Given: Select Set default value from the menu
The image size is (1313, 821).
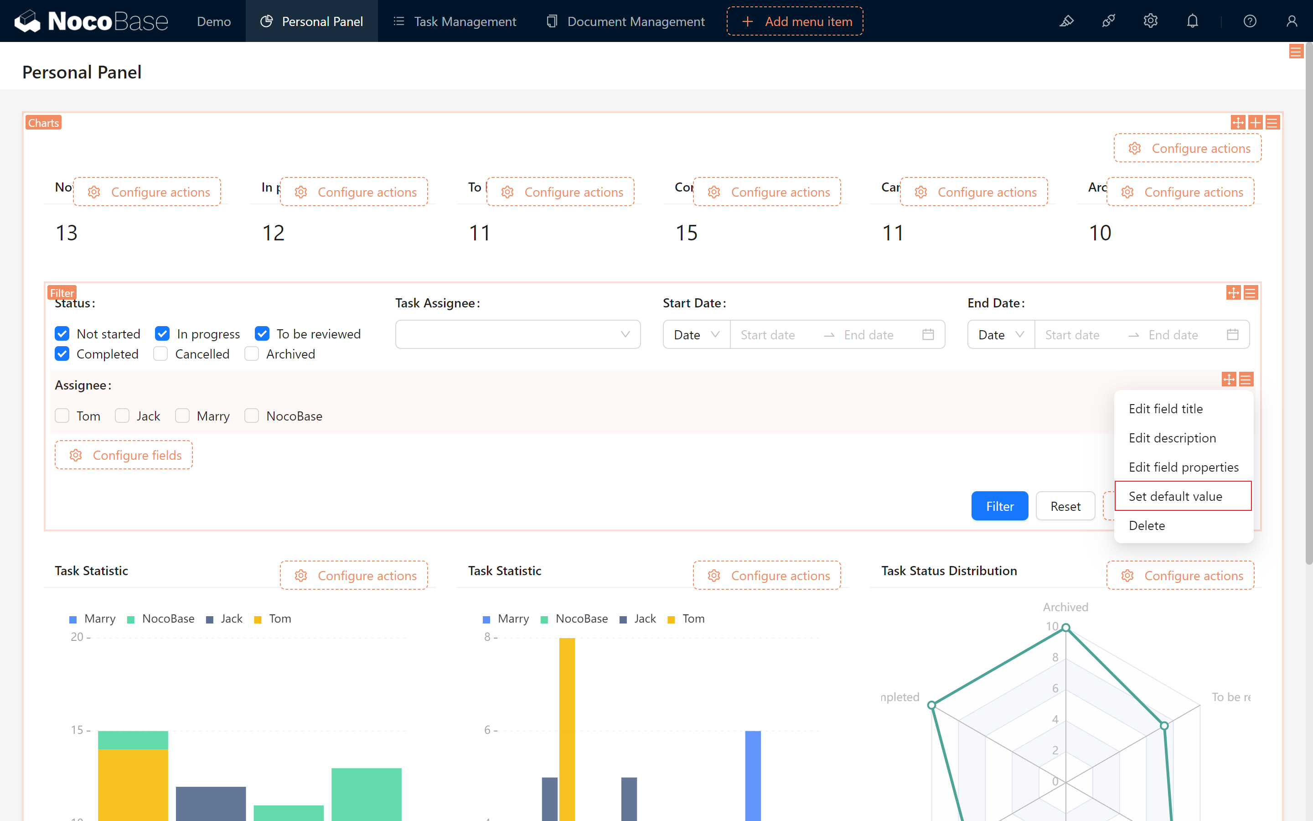Looking at the screenshot, I should pyautogui.click(x=1184, y=496).
